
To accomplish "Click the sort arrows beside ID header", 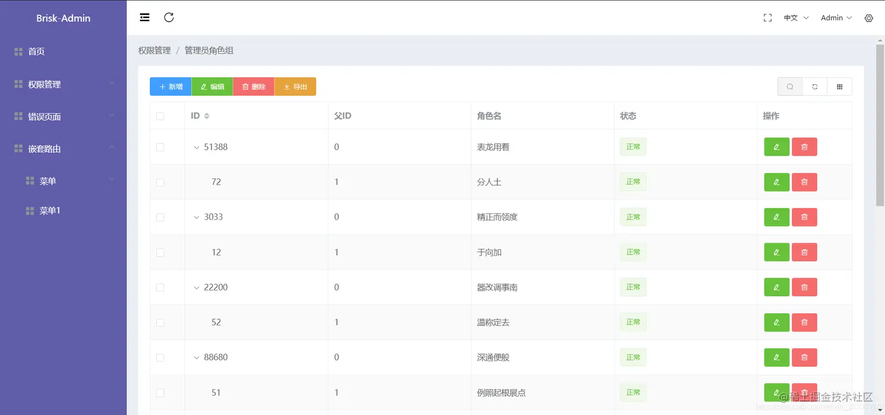I will click(207, 116).
